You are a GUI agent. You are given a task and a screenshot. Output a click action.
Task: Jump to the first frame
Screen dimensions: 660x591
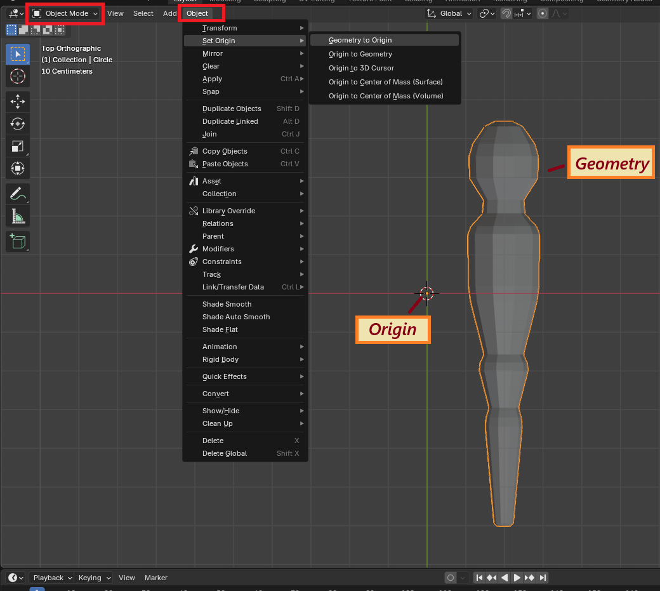(x=479, y=578)
